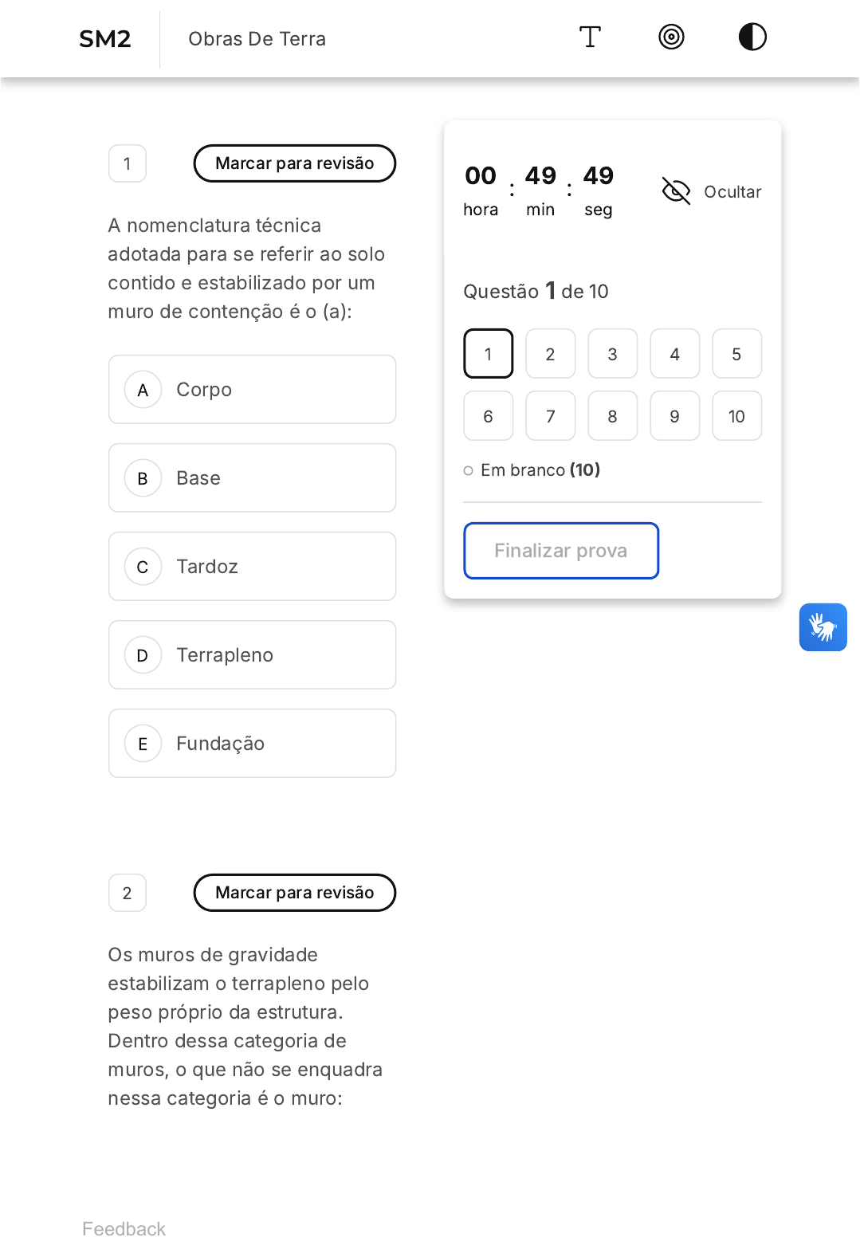
Task: Select answer B Base
Action: [x=252, y=478]
